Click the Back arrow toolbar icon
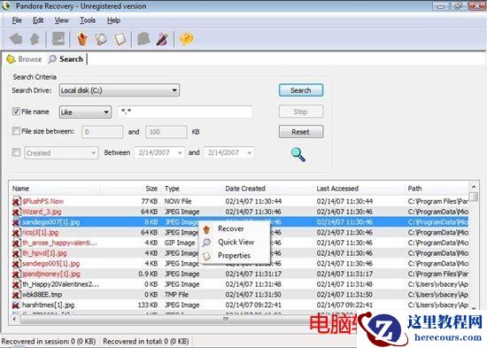487x348 pixels. point(16,39)
